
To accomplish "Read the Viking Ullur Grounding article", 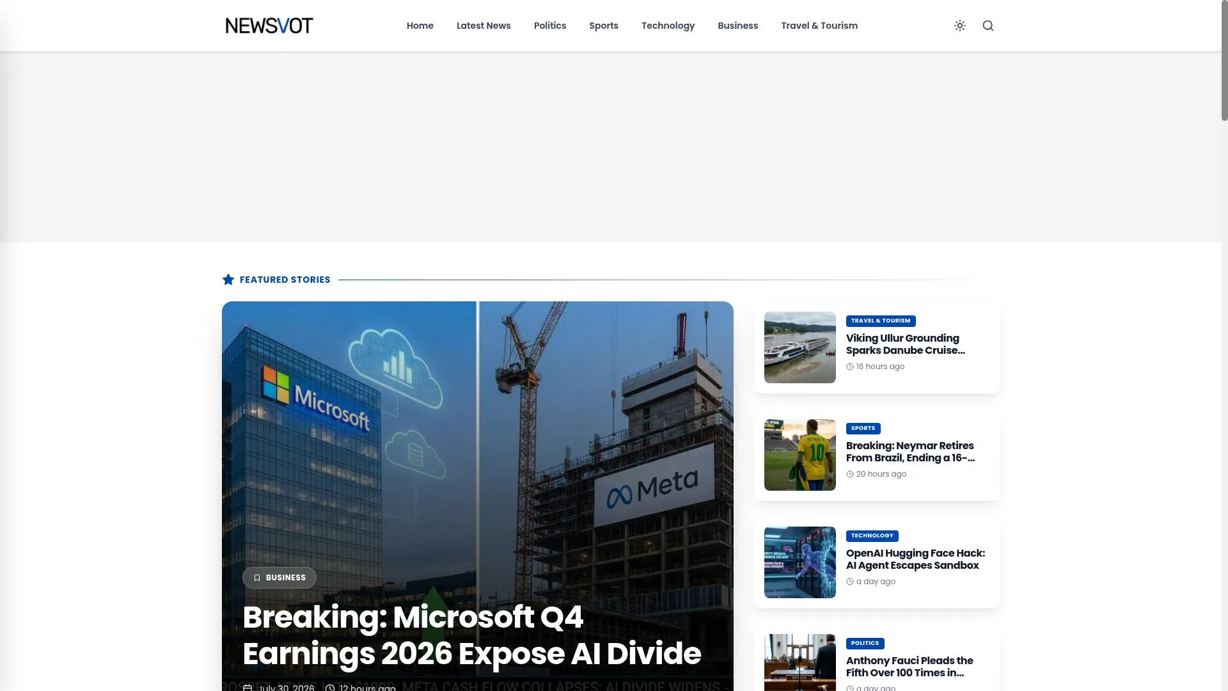I will click(906, 344).
